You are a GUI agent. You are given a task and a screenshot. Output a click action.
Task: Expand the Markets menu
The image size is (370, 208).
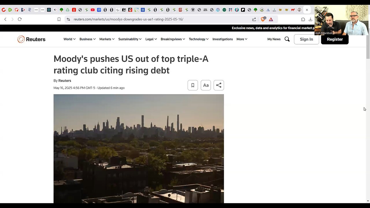tap(107, 39)
